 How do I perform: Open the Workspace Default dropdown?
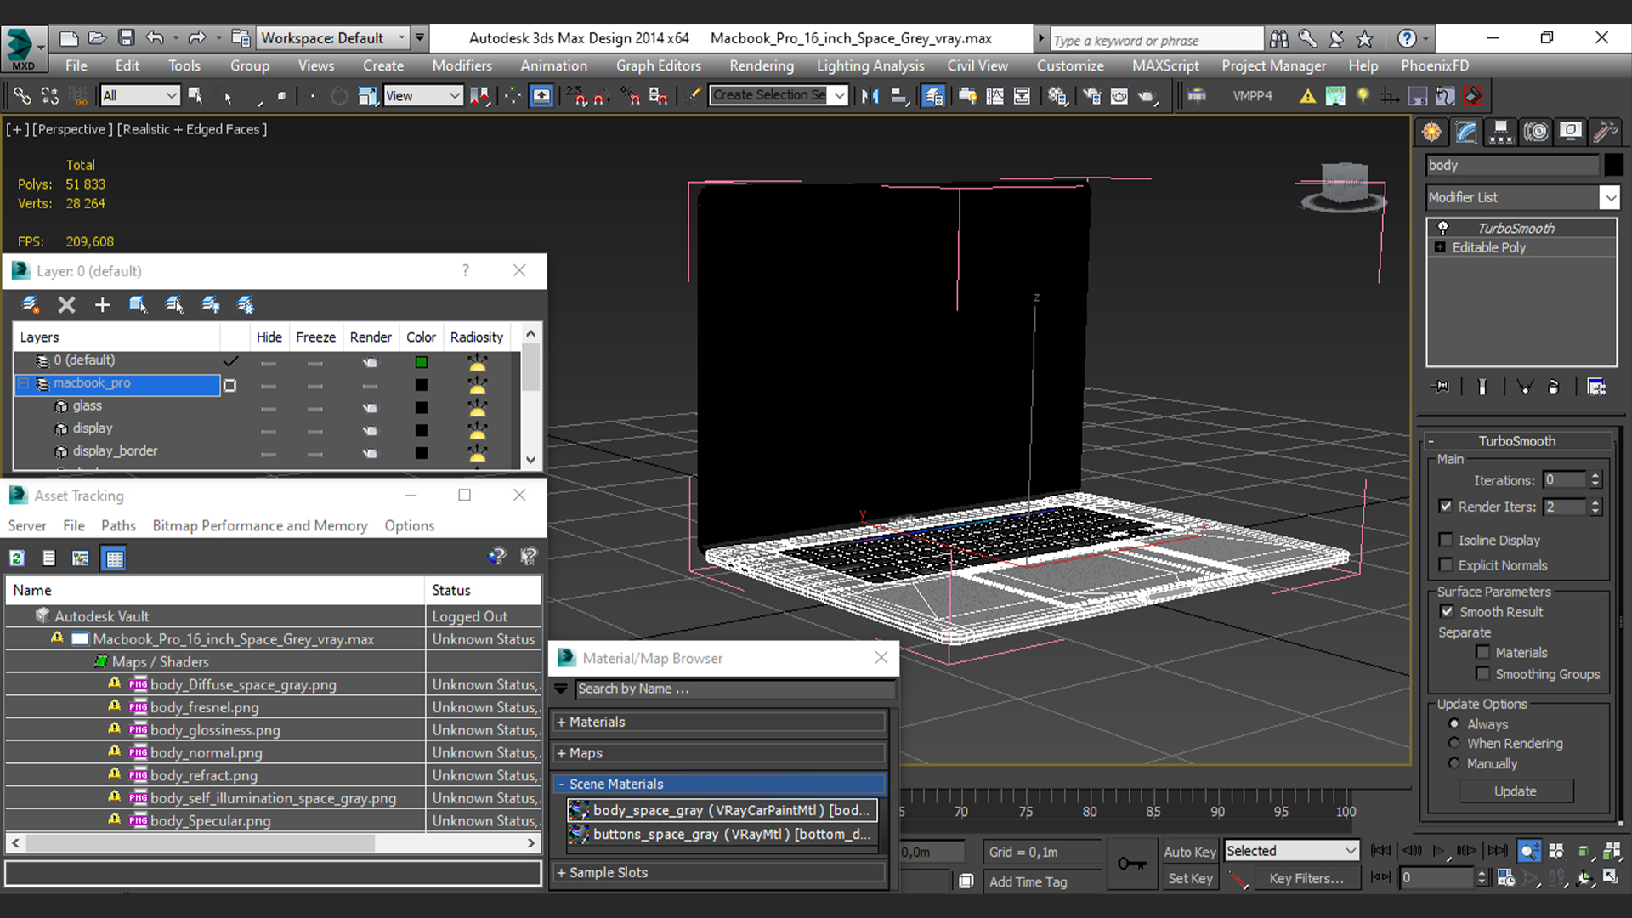(x=331, y=38)
